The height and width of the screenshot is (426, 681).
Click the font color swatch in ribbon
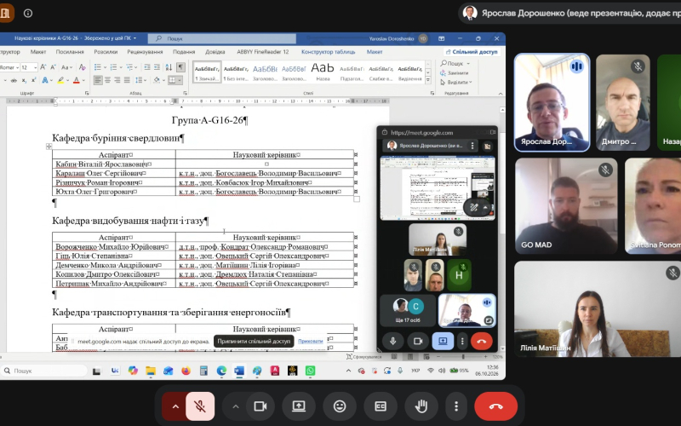click(77, 80)
